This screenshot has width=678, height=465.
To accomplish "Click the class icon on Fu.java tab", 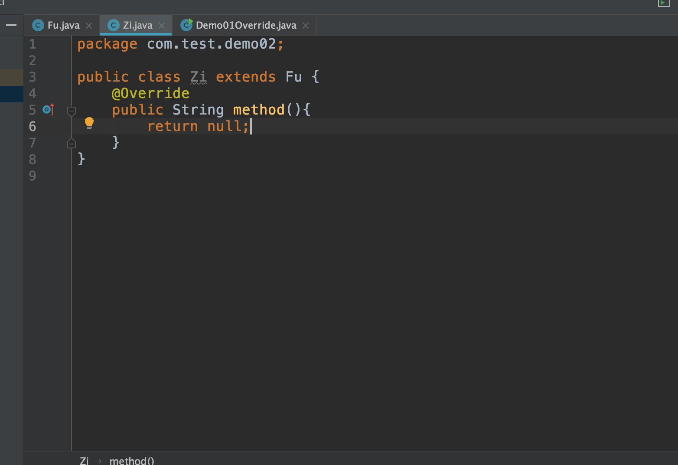I will click(37, 25).
